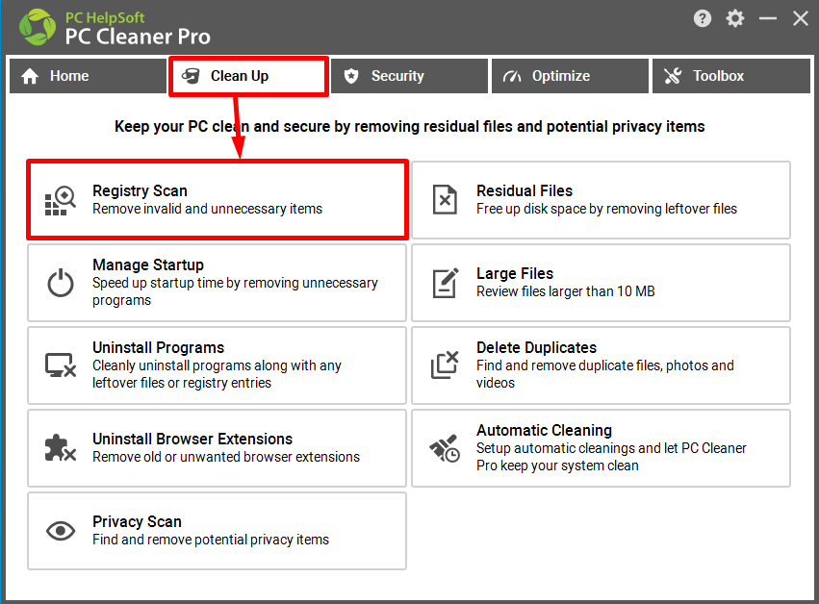
Task: Switch to the Clean Up tab
Action: (248, 76)
